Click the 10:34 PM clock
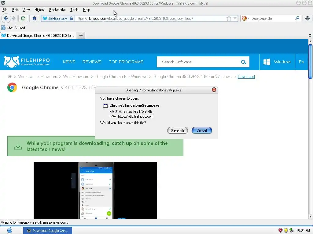This screenshot has height=234, width=313. click(x=303, y=230)
